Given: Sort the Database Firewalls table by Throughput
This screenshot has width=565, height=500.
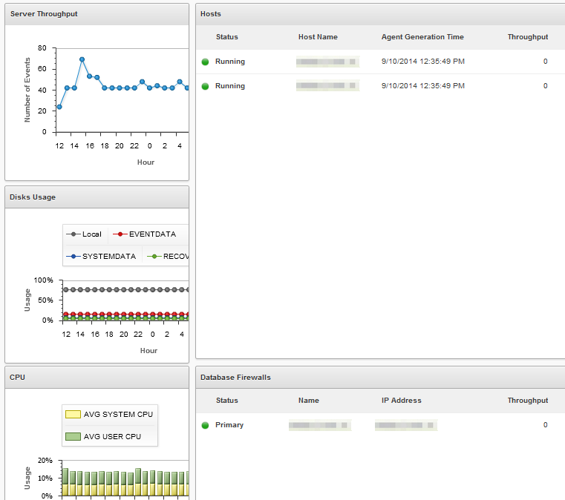Looking at the screenshot, I should pos(528,401).
